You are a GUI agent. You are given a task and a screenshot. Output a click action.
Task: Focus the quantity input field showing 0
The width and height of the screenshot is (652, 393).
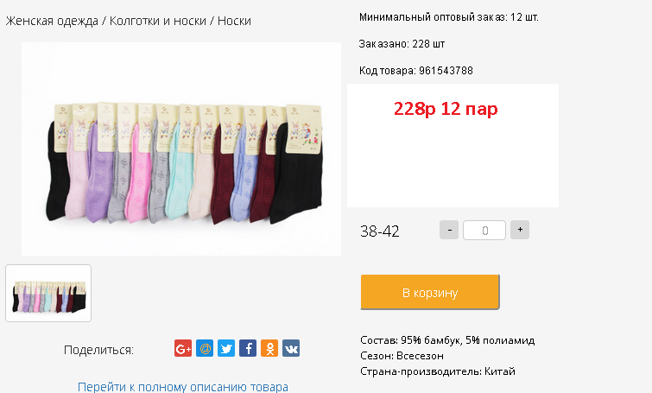tap(484, 231)
